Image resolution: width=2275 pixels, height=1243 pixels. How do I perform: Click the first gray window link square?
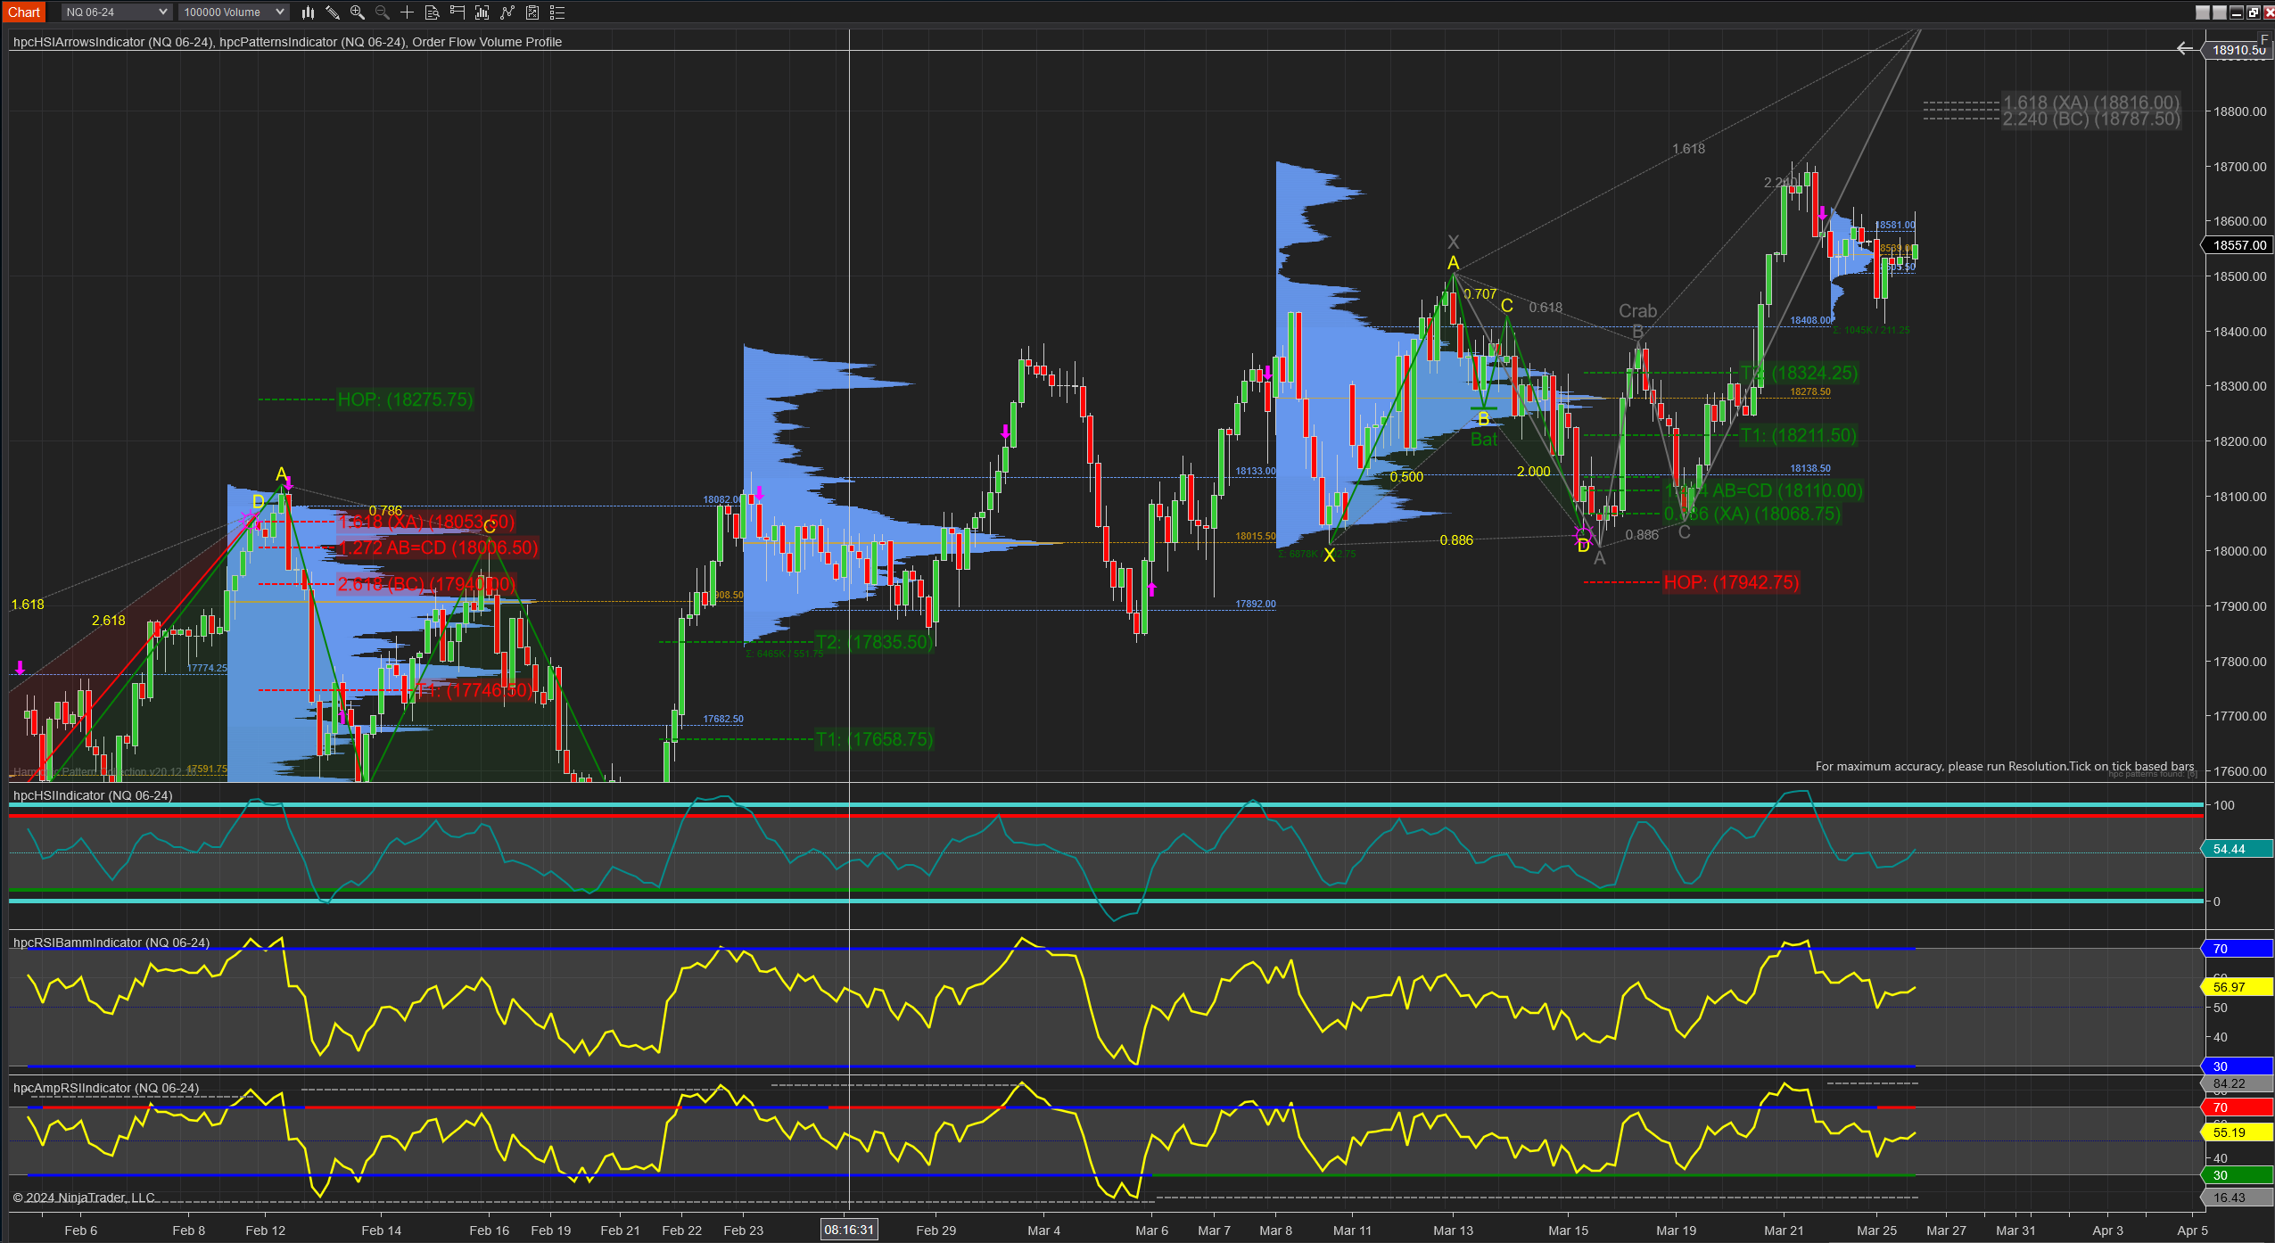2203,12
